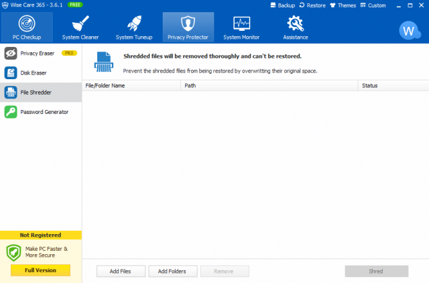Click the Add Folders button
Viewport: 429px width, 283px height.
173,271
